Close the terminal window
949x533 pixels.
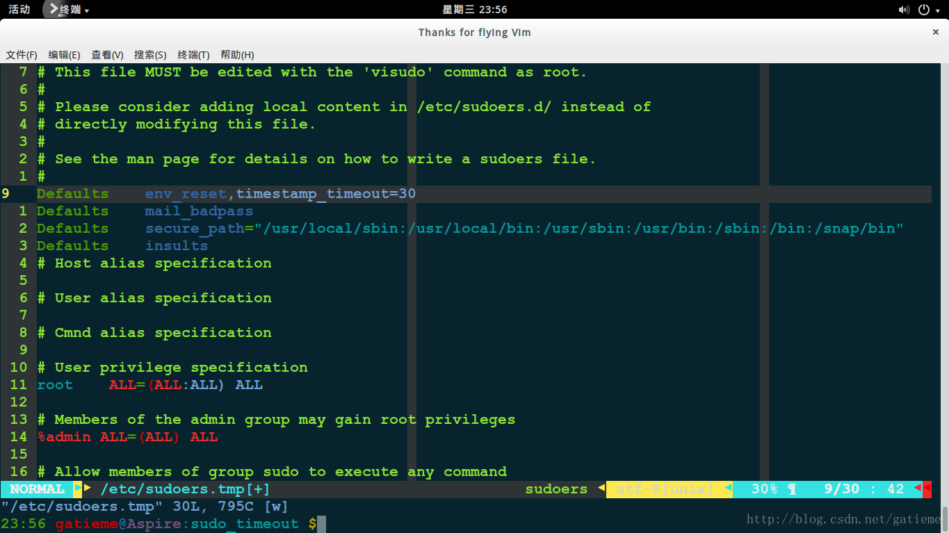coord(936,32)
